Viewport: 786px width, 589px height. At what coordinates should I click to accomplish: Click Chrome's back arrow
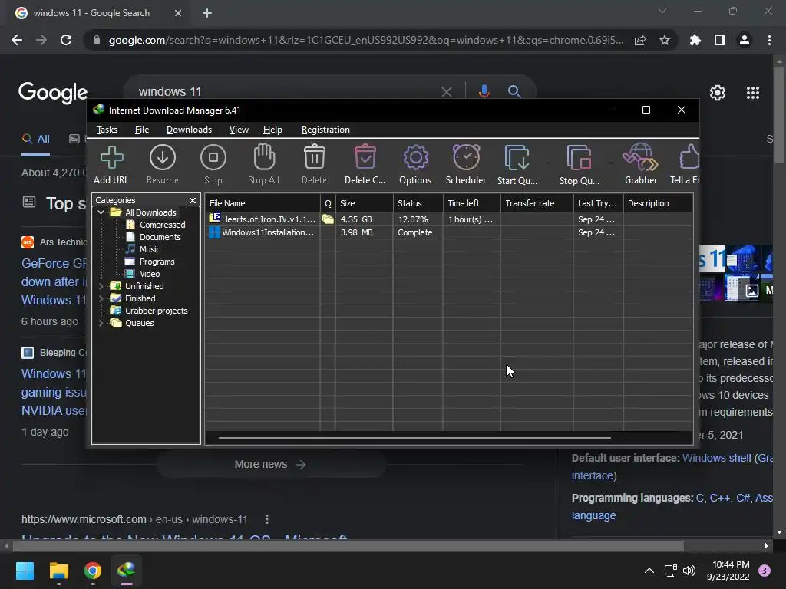tap(17, 40)
